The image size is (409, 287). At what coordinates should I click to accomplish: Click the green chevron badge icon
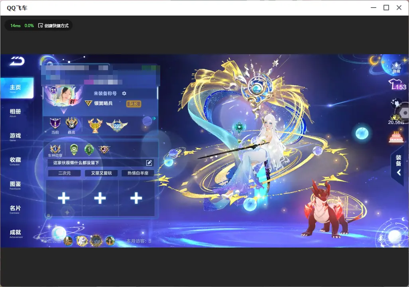point(74,149)
